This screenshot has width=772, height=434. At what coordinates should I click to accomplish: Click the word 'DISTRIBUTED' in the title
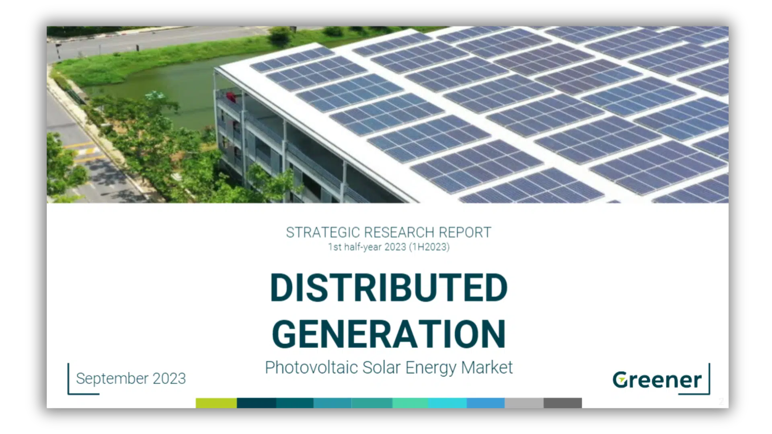point(389,287)
